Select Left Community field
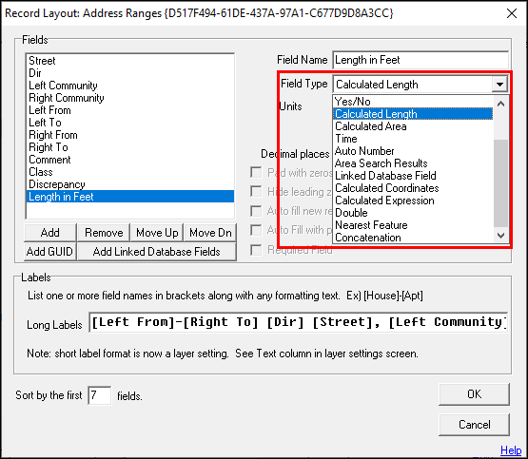528x459 pixels. (x=130, y=86)
